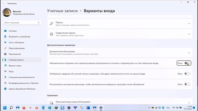Open the Система section icon
Screen dimensions: 198x111
click(x=5, y=31)
